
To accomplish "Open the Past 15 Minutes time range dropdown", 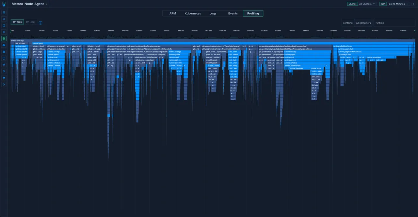I will click(x=398, y=4).
